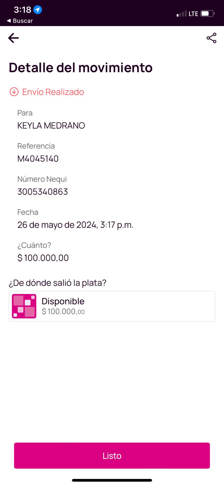Tap the cellular signal bars
This screenshot has height=486, width=224.
click(x=182, y=14)
